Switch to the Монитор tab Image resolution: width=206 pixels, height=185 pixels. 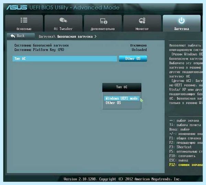point(142,23)
